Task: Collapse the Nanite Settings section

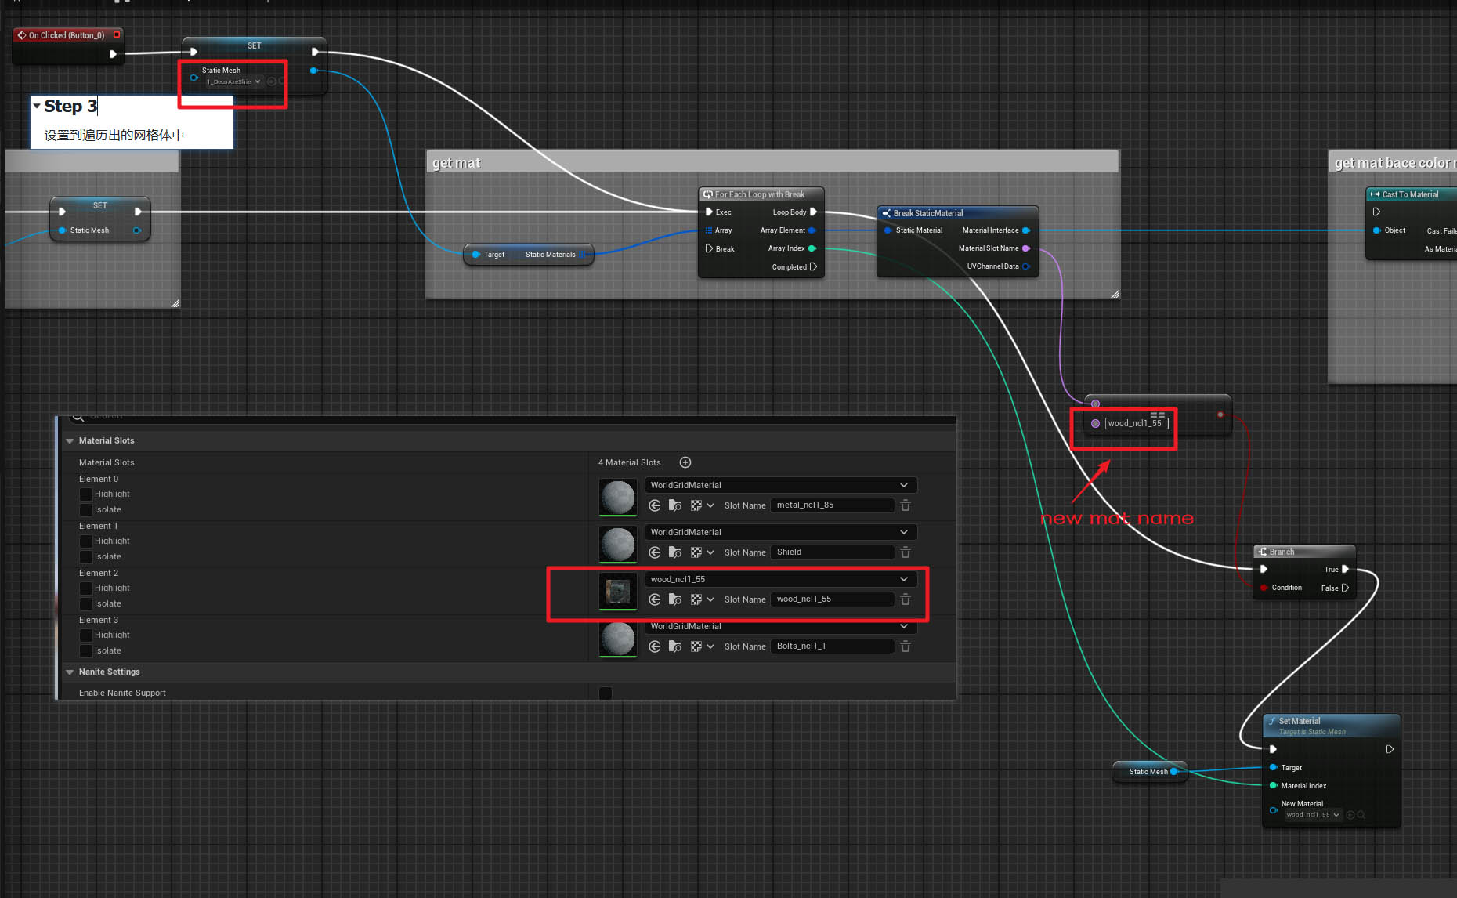Action: pos(70,672)
